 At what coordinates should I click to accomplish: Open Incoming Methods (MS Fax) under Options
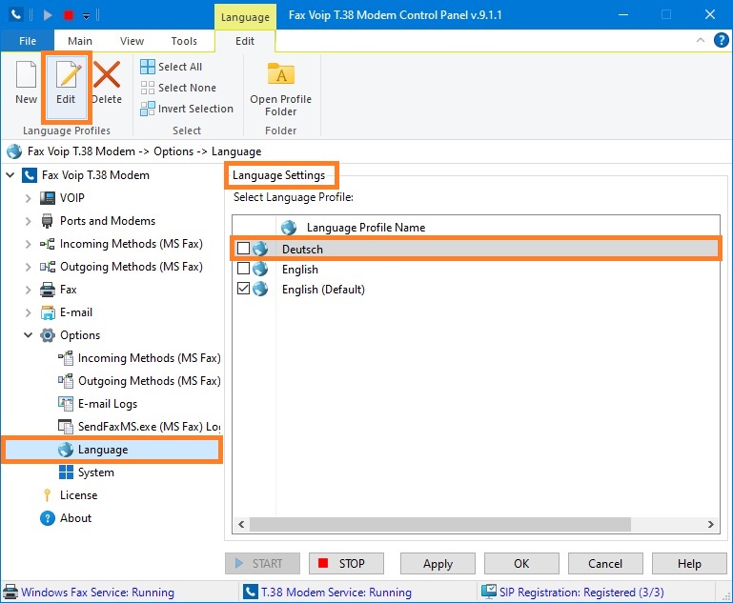click(x=139, y=358)
